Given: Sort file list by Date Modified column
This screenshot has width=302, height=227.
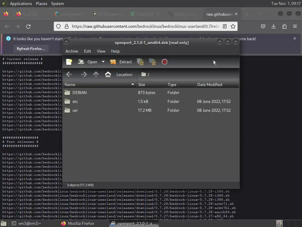Looking at the screenshot, I should coord(217,85).
